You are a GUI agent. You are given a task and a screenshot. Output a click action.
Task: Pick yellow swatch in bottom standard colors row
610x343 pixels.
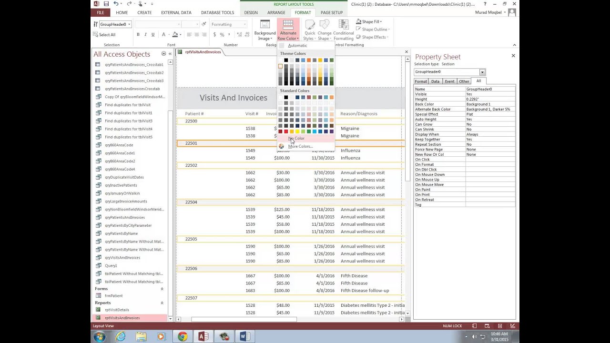[x=297, y=131]
